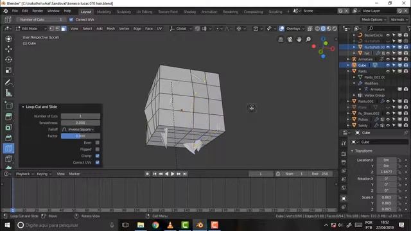Screen dimensions: 411x231
Task: Open the Select menu in viewport
Action: (x=87, y=28)
